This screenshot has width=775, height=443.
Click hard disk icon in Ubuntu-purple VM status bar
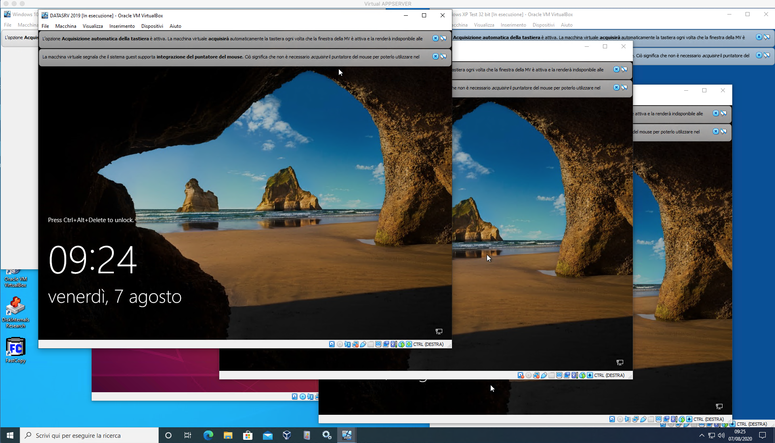[295, 397]
